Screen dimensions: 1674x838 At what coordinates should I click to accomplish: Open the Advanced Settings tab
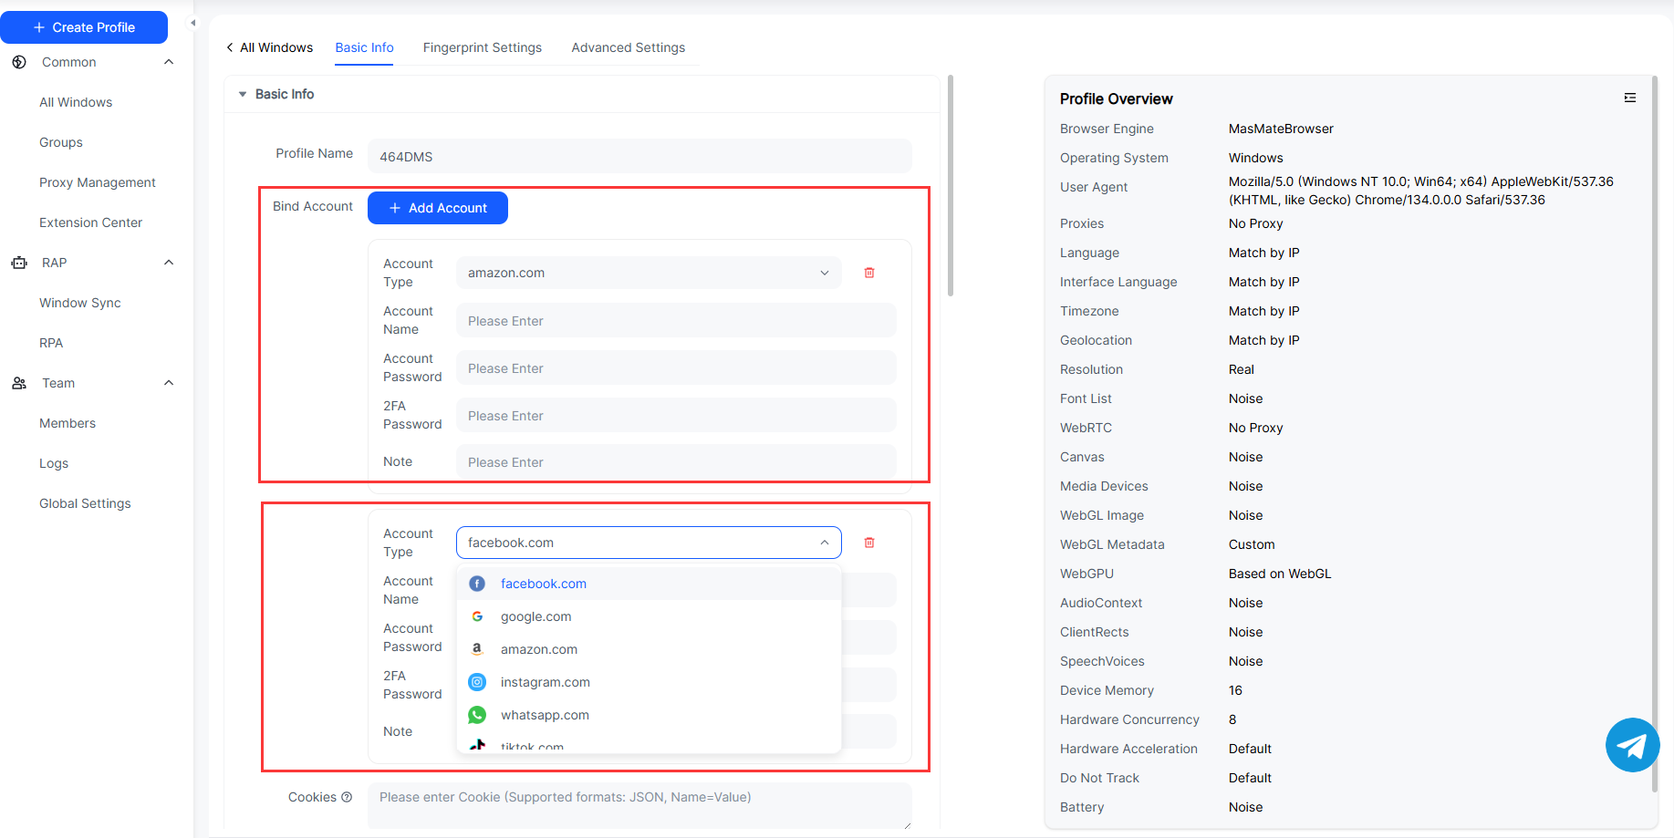coord(628,47)
